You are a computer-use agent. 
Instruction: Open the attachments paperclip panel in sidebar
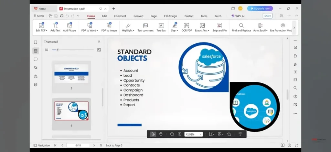[36, 68]
